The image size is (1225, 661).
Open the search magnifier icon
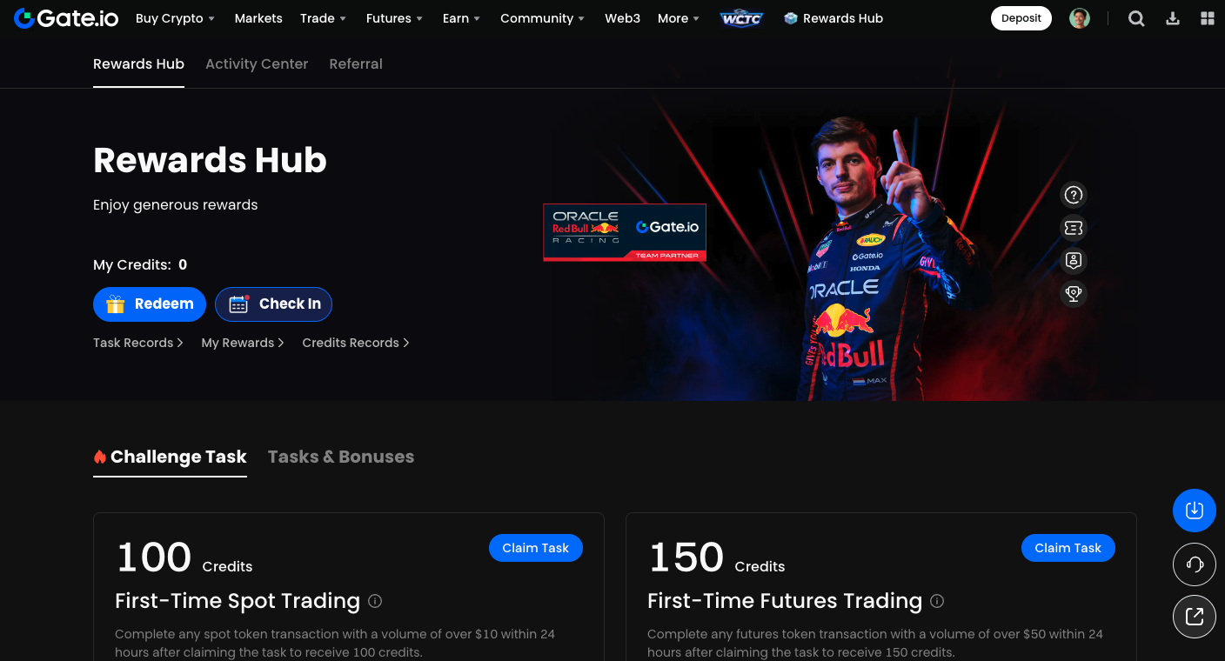(1136, 18)
